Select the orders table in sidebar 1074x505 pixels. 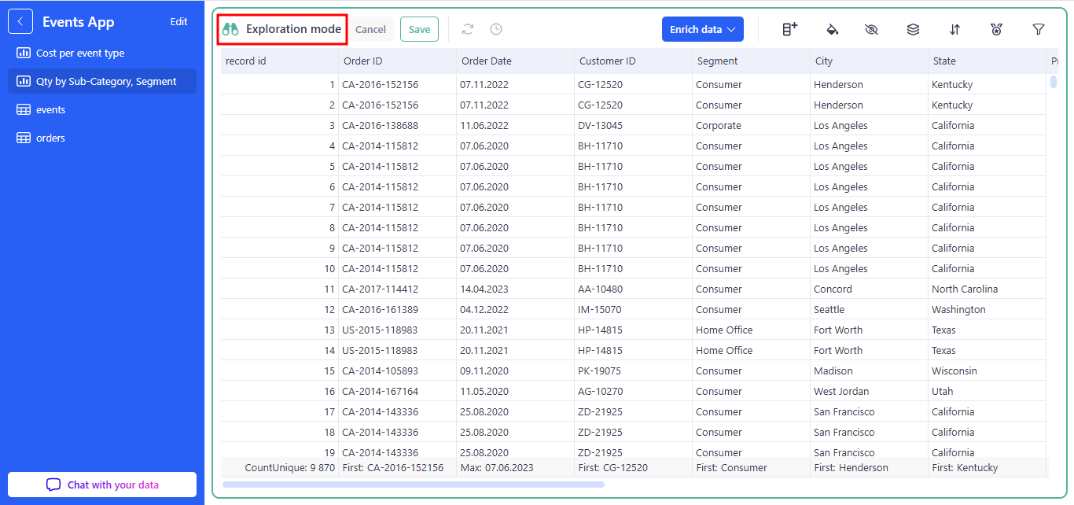tap(50, 138)
